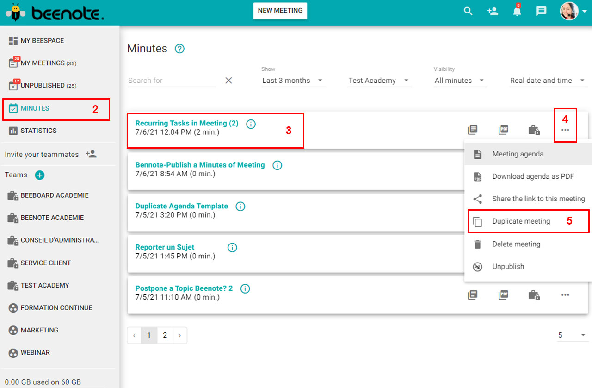Screen dimensions: 592x388
Task: Open the Real date and time dropdown
Action: pos(548,81)
